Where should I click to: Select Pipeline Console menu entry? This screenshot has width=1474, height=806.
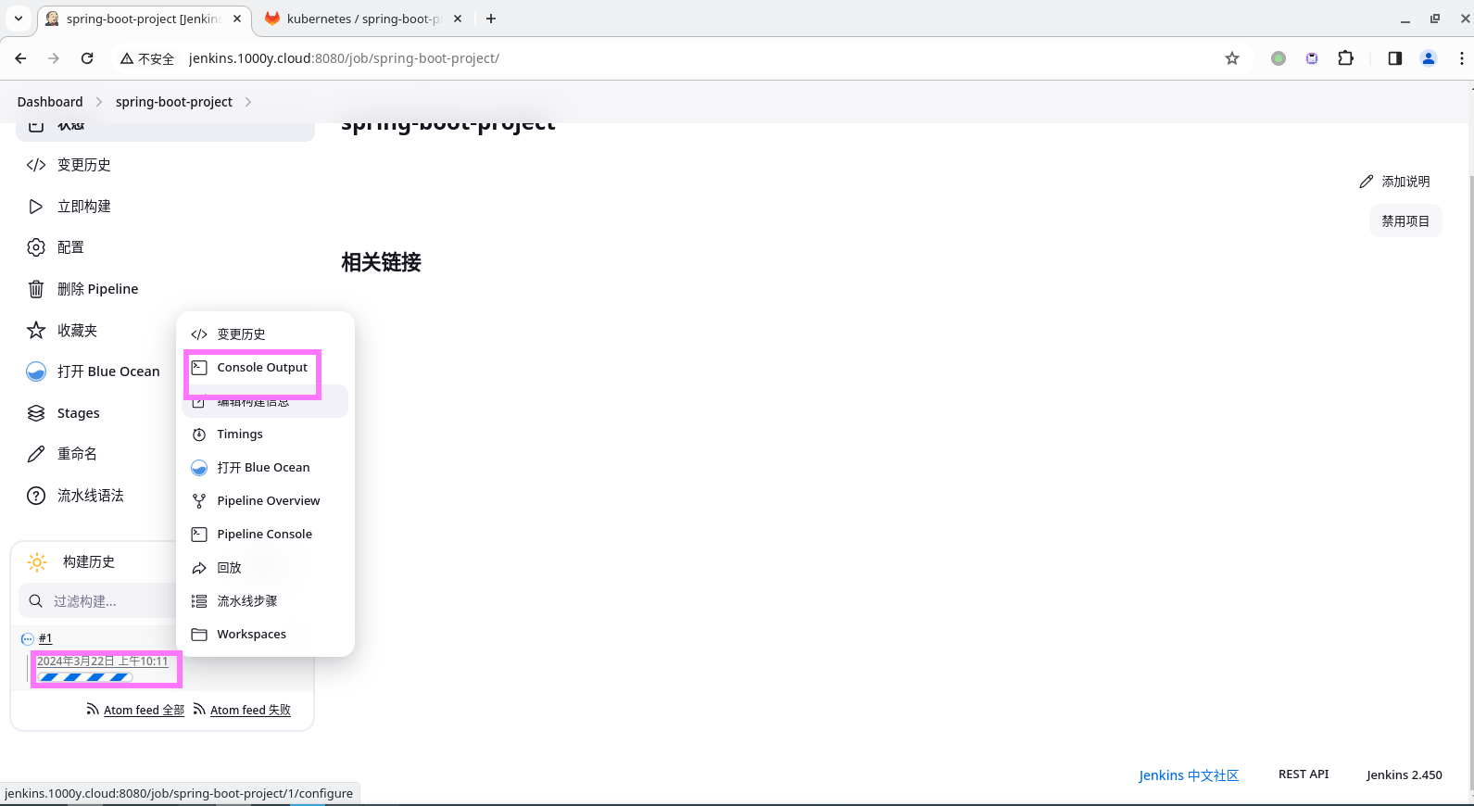click(x=265, y=535)
